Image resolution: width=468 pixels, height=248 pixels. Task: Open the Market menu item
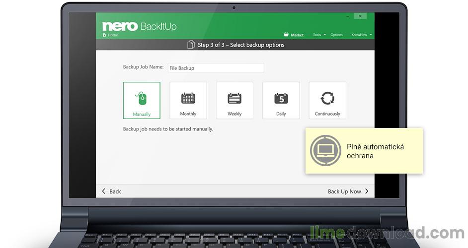297,35
